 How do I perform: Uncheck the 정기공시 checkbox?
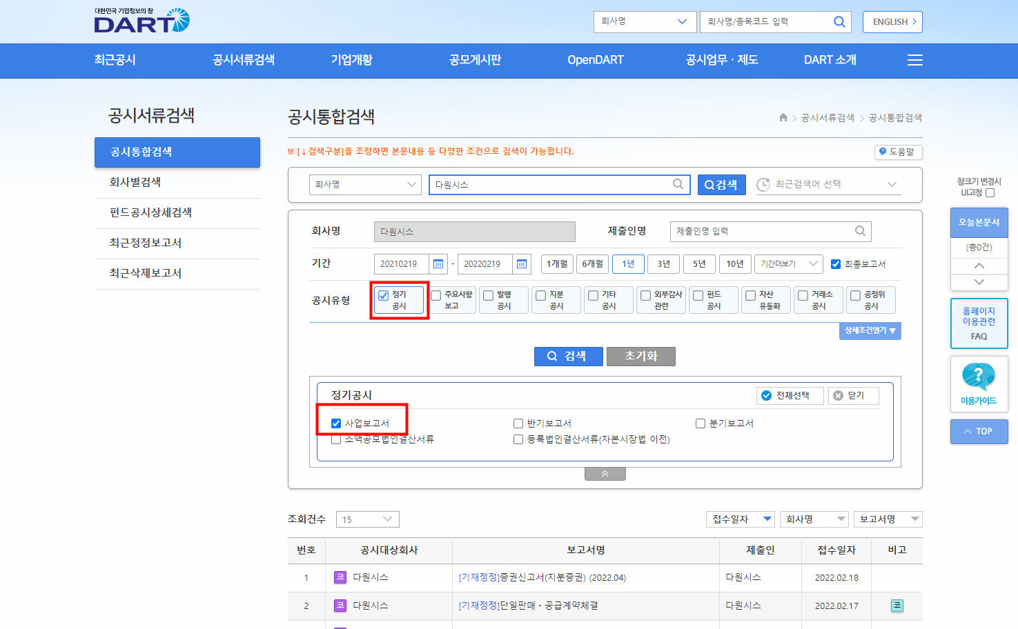[383, 295]
